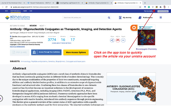Click the PDF (6 MB) button
This screenshot has height=106, width=171.
20,52
